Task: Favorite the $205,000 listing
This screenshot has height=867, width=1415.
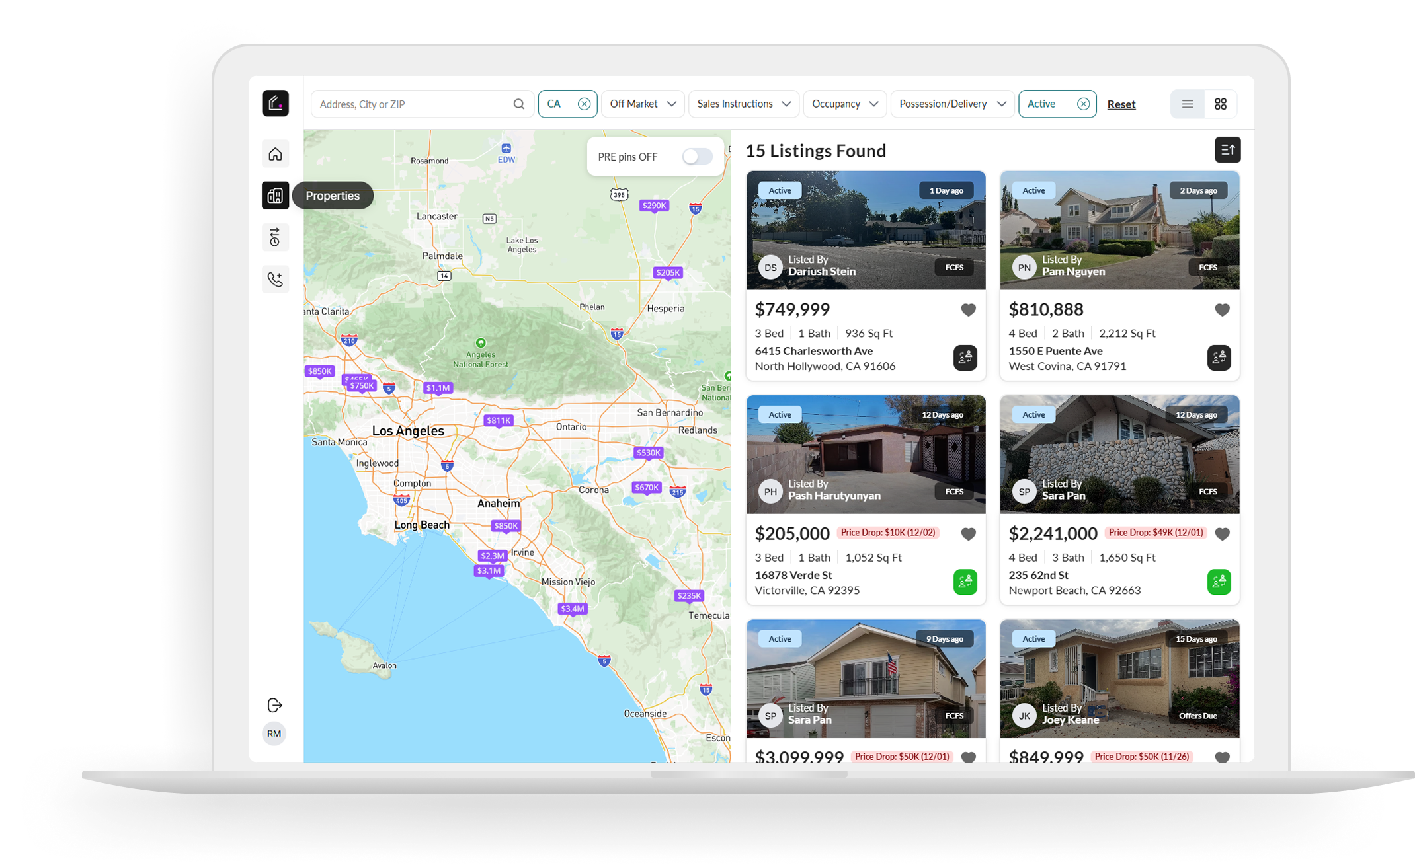Action: pyautogui.click(x=969, y=534)
